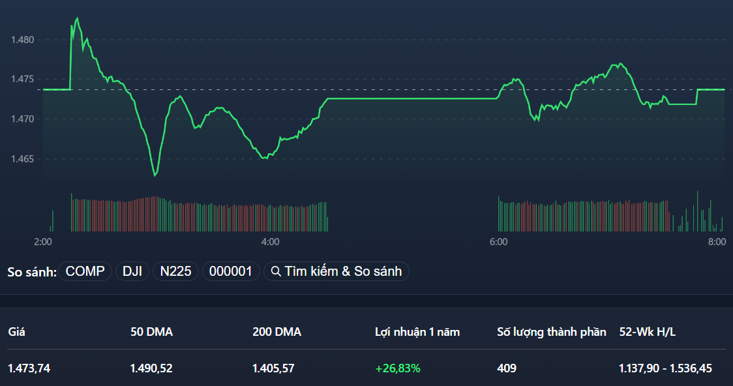The image size is (733, 386).
Task: Select the +26,83% return value
Action: (x=398, y=368)
